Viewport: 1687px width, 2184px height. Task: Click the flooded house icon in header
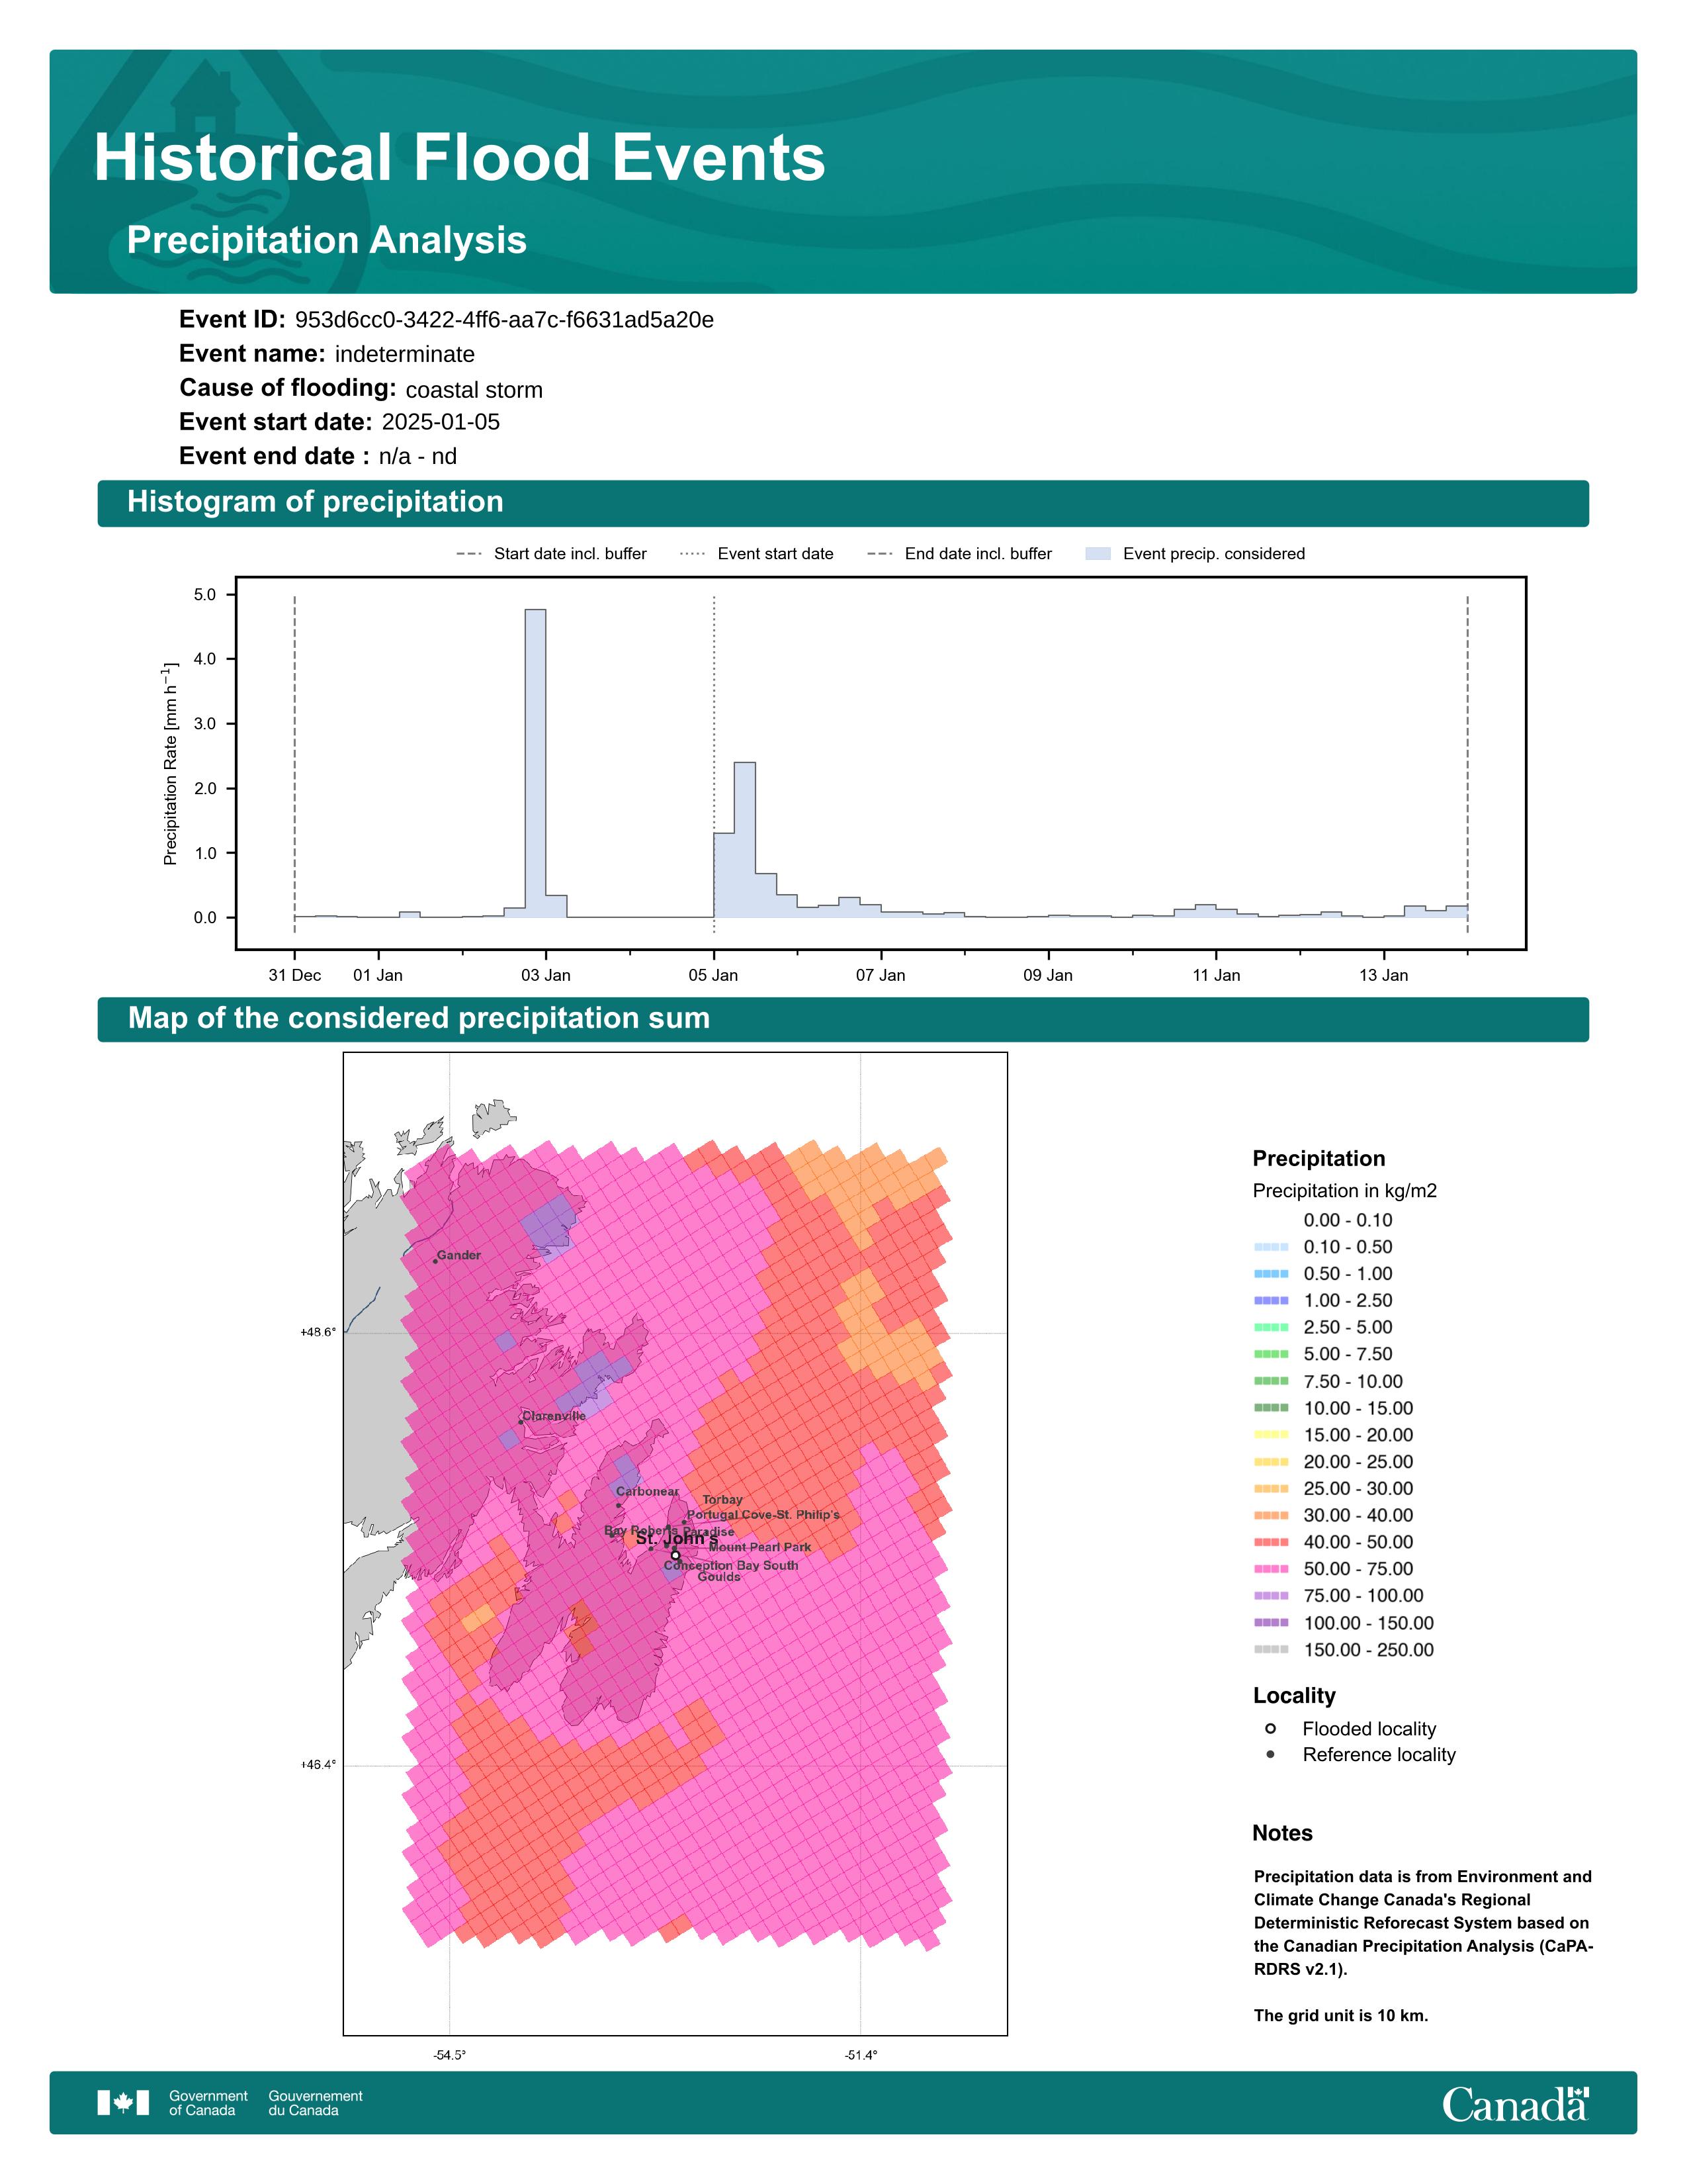[206, 98]
